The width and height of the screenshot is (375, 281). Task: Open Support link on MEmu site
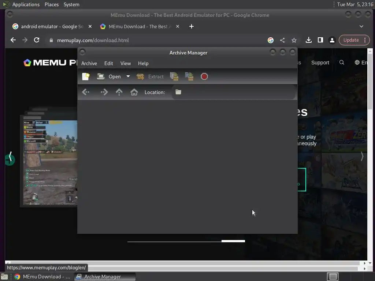320,63
